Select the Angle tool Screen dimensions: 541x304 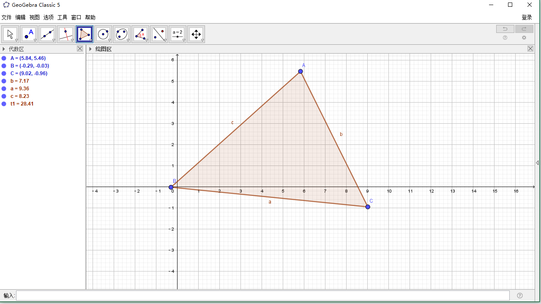click(x=140, y=34)
